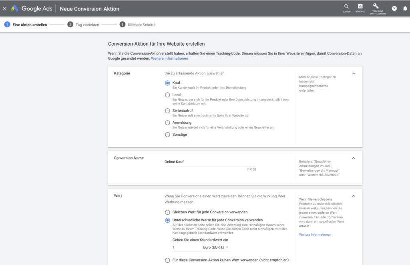Choose keinen Wert verwenden (nicht empfohlen)
This screenshot has width=410, height=265.
click(167, 260)
